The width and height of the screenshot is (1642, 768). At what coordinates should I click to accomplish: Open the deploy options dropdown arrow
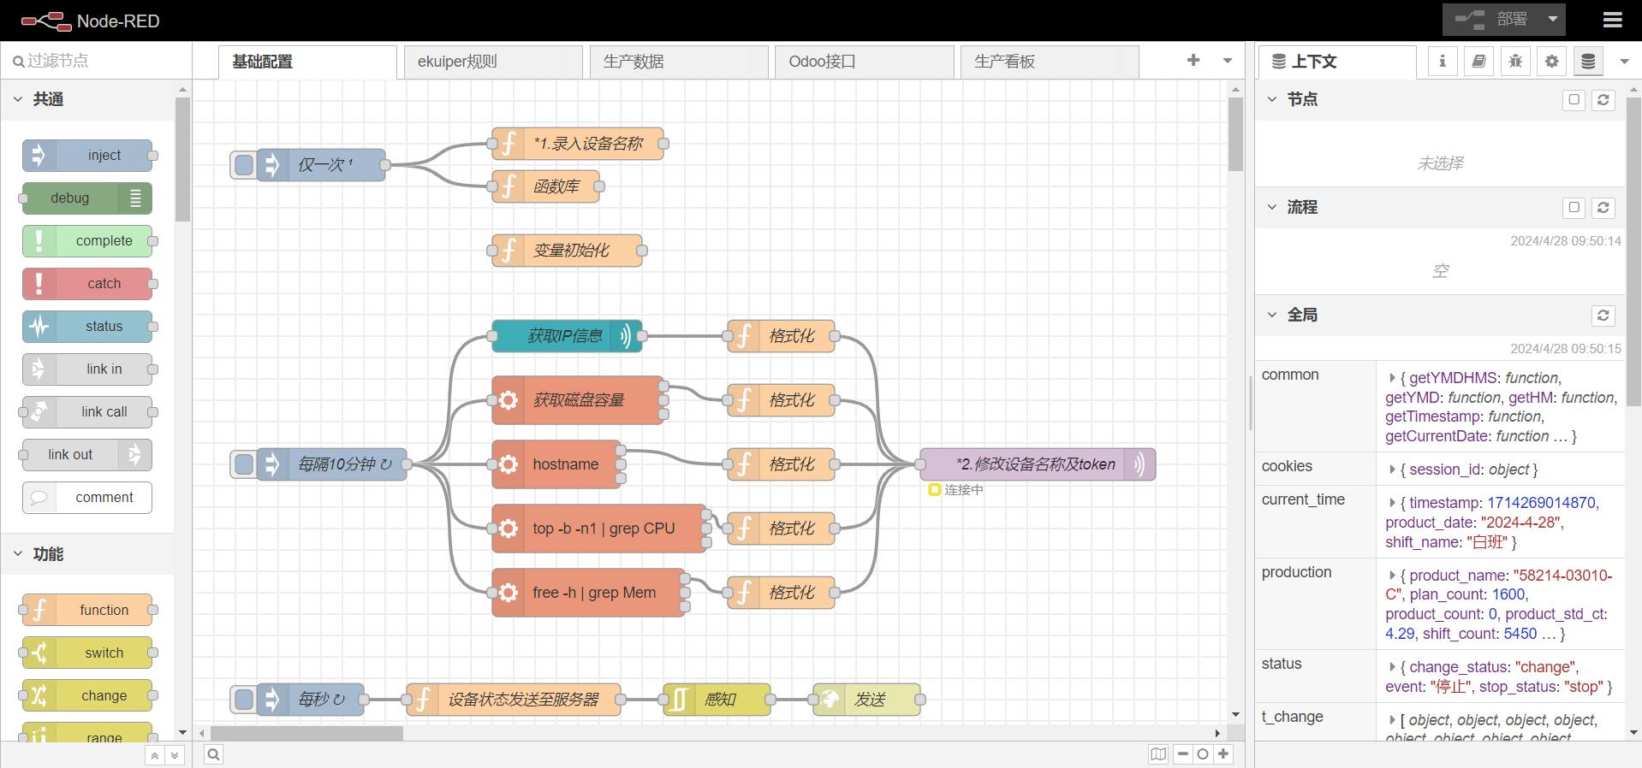click(1552, 20)
